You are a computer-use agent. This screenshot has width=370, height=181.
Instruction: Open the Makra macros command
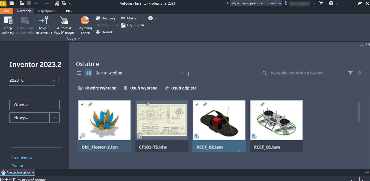coord(129,18)
